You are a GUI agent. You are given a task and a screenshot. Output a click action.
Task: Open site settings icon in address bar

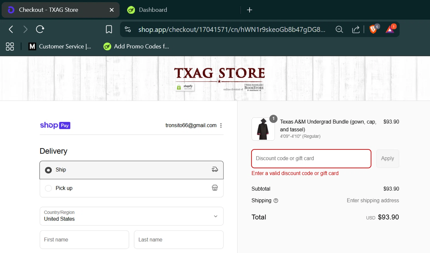click(x=128, y=29)
